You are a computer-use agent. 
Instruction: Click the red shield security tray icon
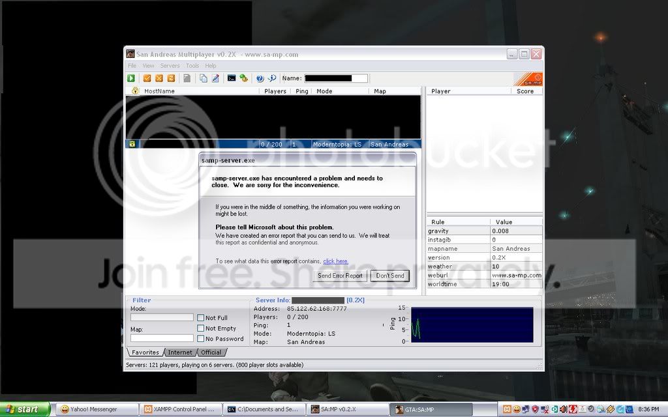535,409
